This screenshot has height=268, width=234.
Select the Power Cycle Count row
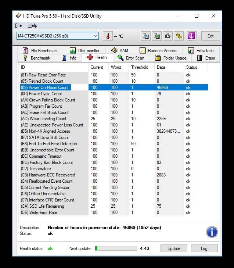coord(114,94)
